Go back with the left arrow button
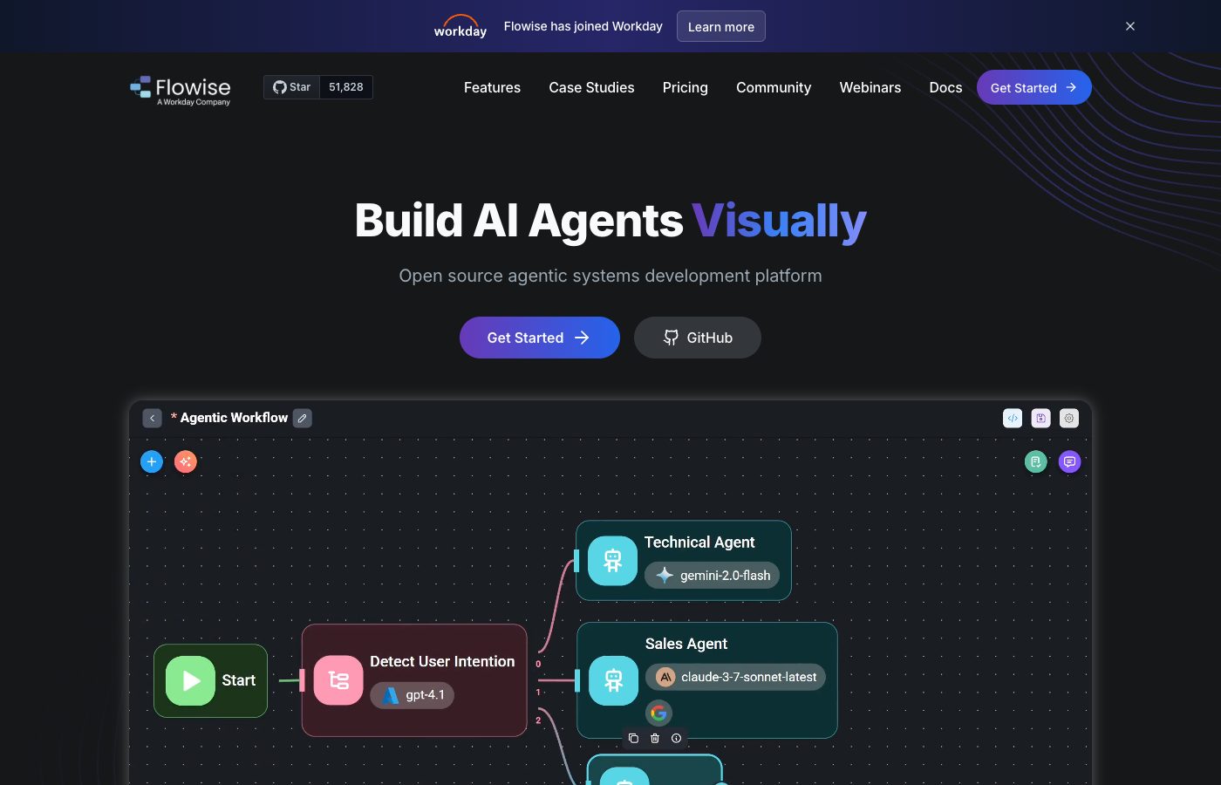The height and width of the screenshot is (785, 1221). coord(153,418)
